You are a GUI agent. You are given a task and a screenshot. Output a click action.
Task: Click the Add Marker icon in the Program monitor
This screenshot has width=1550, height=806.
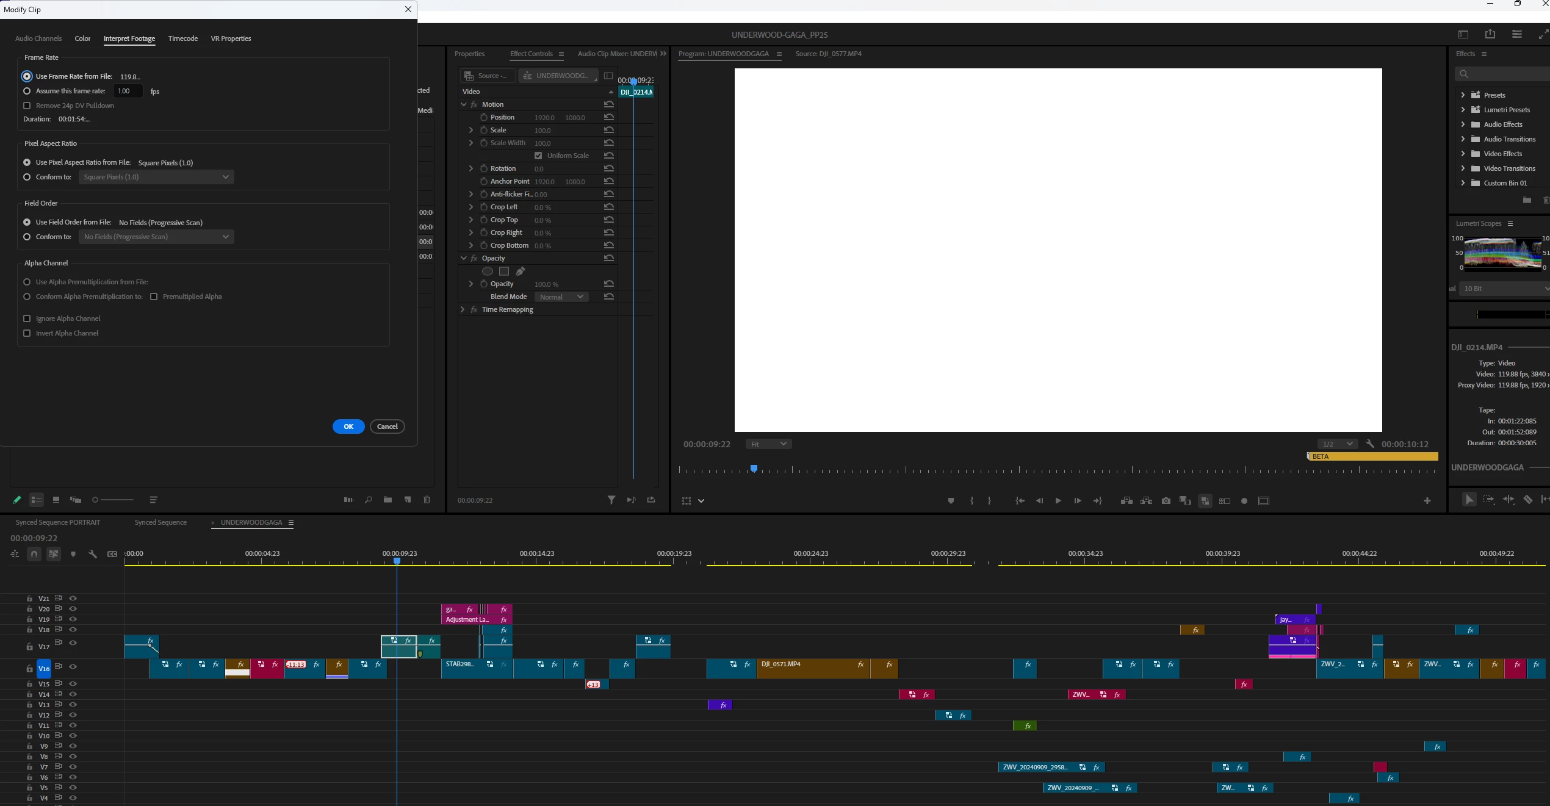pos(951,501)
